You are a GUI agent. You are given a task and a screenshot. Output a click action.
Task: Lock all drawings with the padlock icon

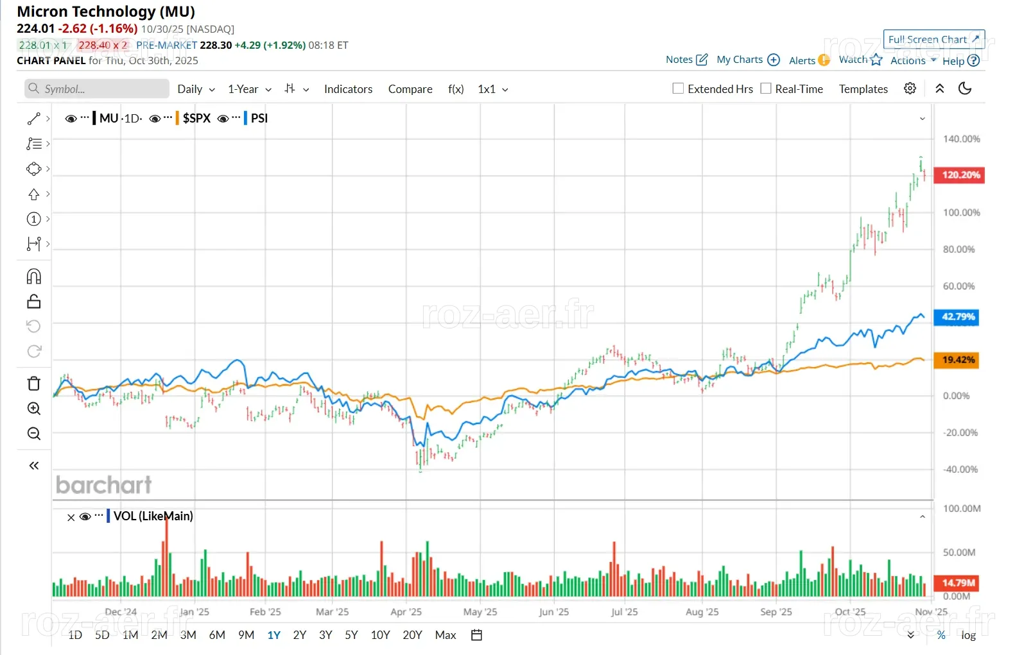[x=34, y=302]
